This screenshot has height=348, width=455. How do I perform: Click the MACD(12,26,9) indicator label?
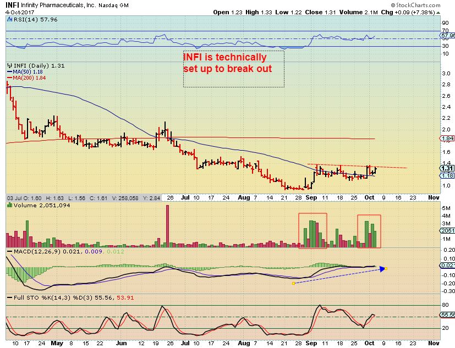click(37, 251)
